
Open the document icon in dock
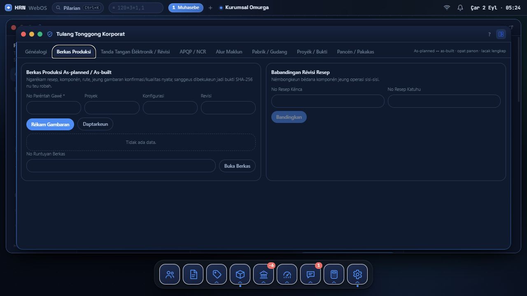coord(193,274)
